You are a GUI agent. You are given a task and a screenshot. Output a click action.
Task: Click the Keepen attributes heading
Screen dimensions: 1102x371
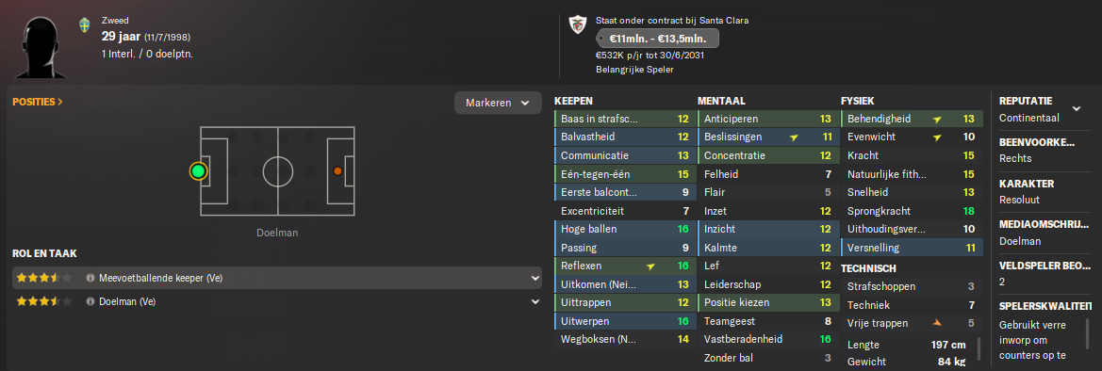click(573, 101)
